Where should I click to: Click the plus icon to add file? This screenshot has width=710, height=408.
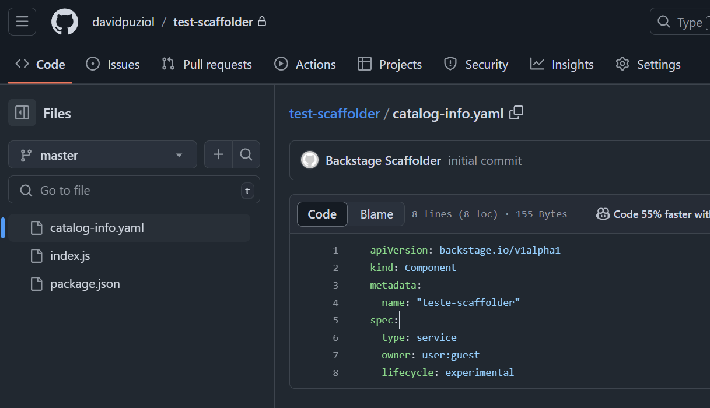pyautogui.click(x=218, y=154)
